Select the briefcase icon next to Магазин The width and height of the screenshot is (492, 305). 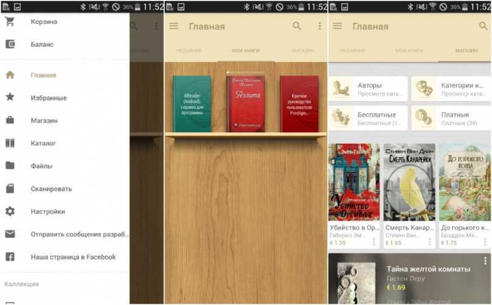point(10,121)
